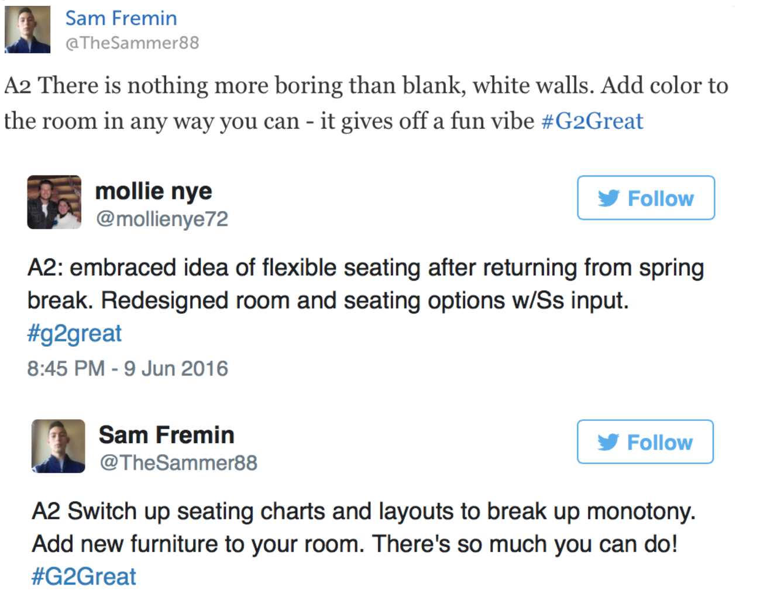Screen dimensions: 784x594
Task: Visit the @TheSammer88 handle in the bottom tweet
Action: (178, 462)
